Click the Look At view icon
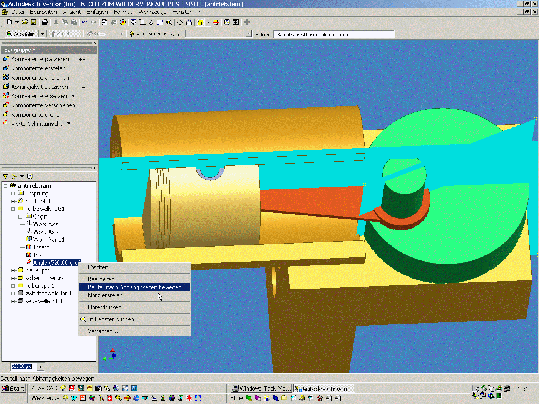This screenshot has width=539, height=404. click(x=189, y=22)
